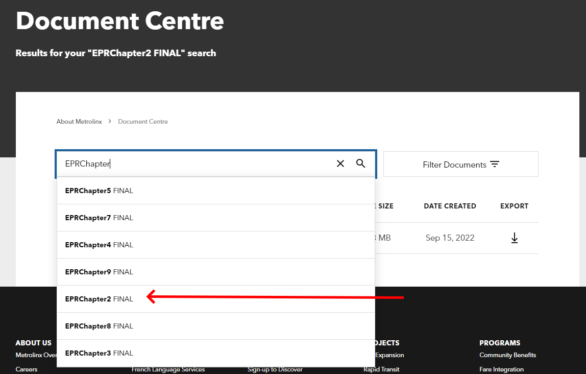Click the Document Centre breadcrumb
This screenshot has width=586, height=374.
pos(143,122)
